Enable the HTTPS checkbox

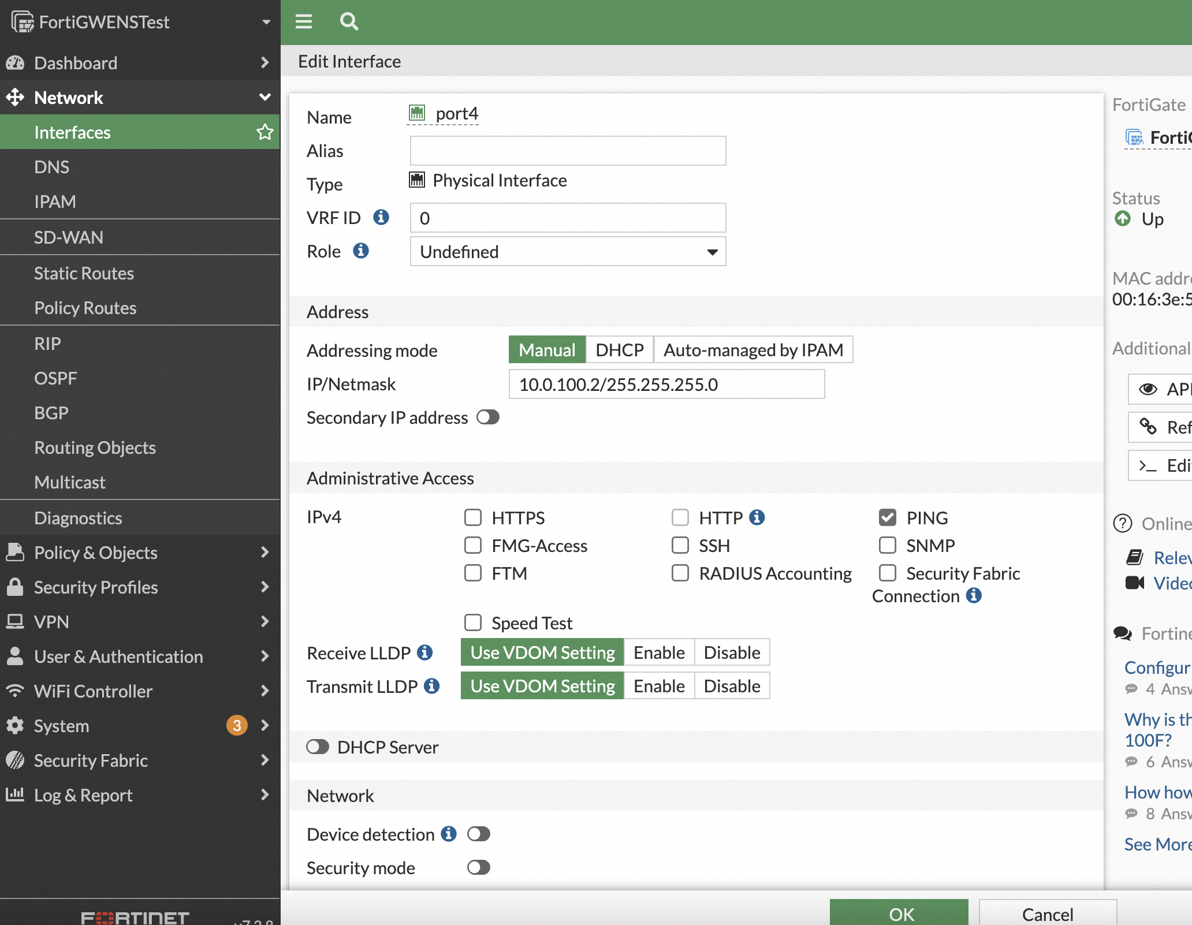point(473,517)
